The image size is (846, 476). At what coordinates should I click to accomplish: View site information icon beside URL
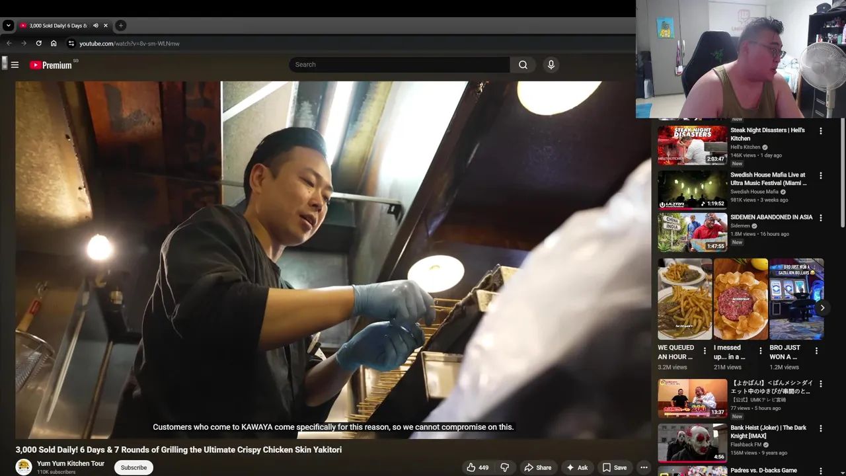[71, 44]
